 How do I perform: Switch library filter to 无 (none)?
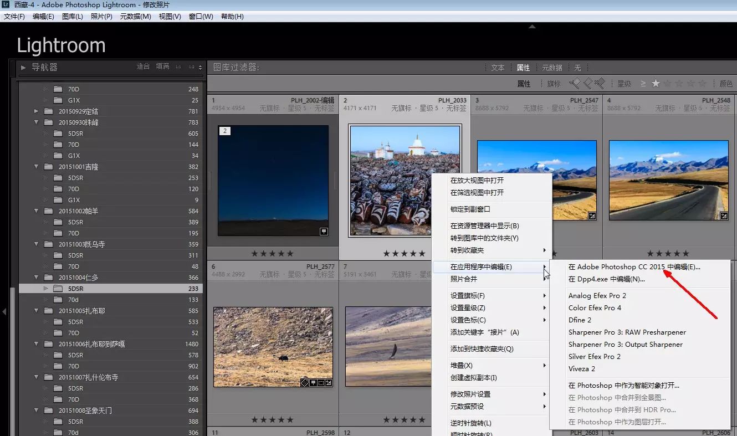pos(577,68)
